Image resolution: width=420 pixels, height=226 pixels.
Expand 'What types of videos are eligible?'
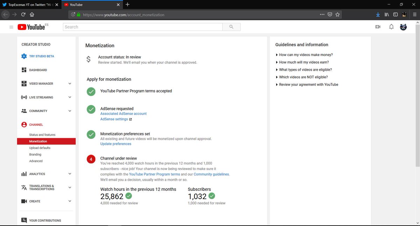point(304,70)
